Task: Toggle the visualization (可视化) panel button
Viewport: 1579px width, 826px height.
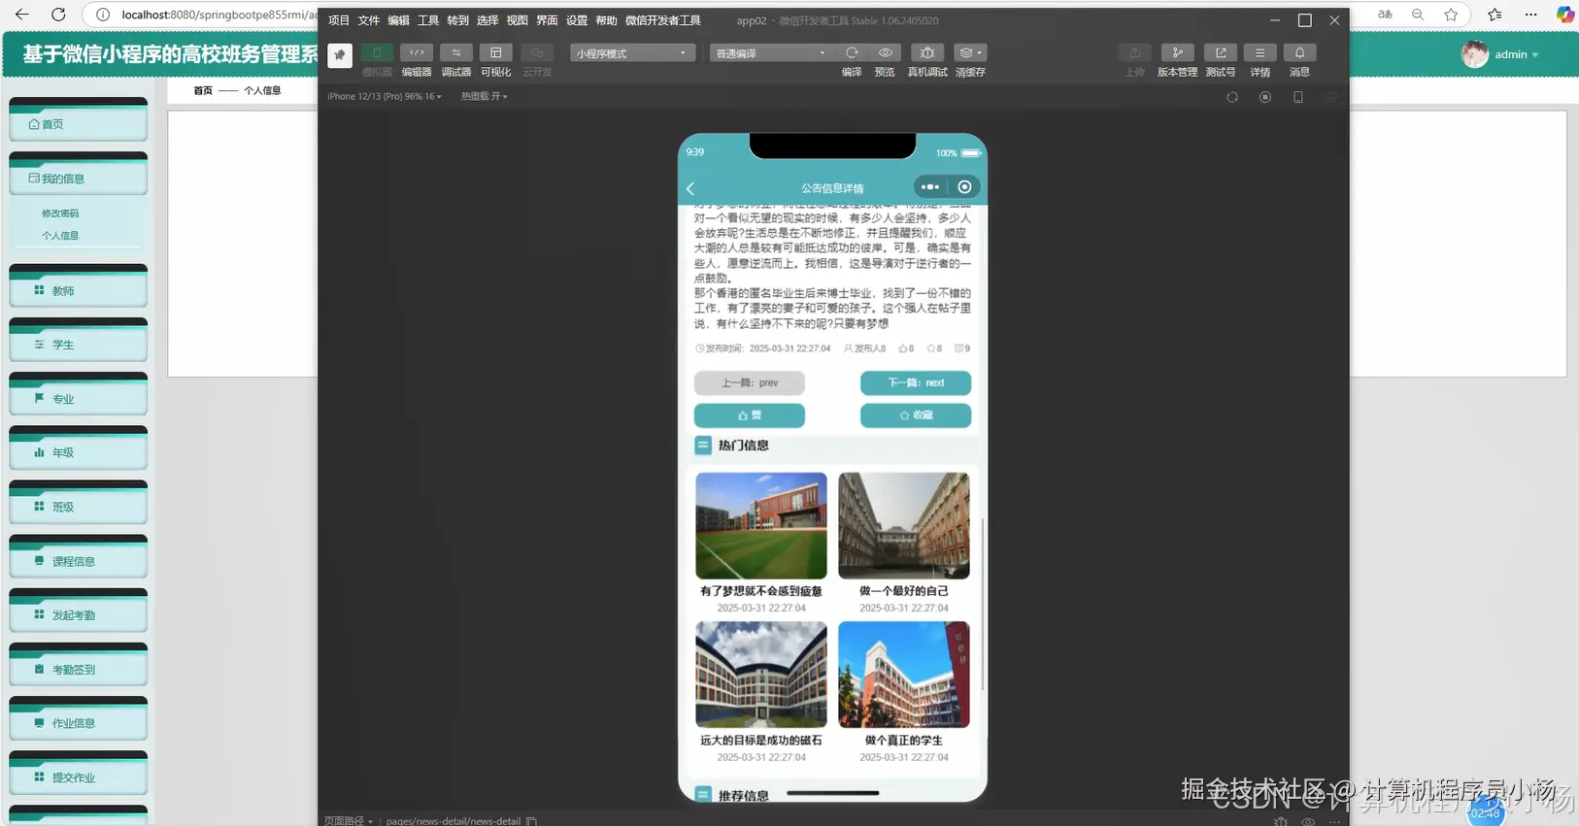Action: click(x=496, y=52)
